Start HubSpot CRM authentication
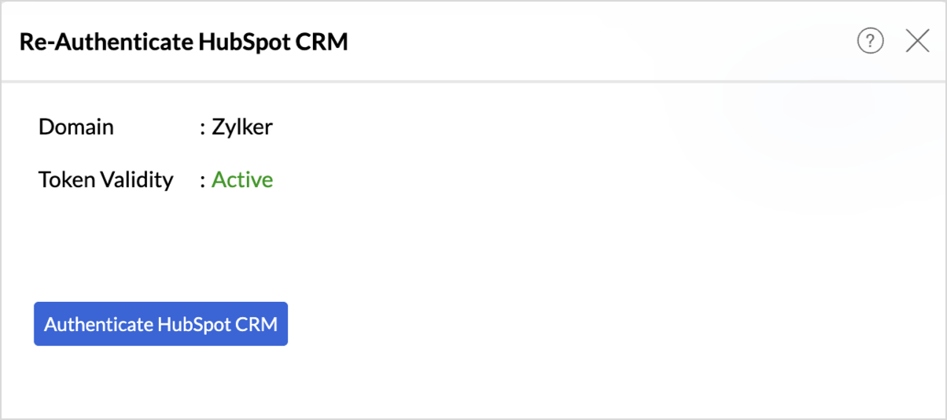This screenshot has width=947, height=420. click(x=160, y=324)
